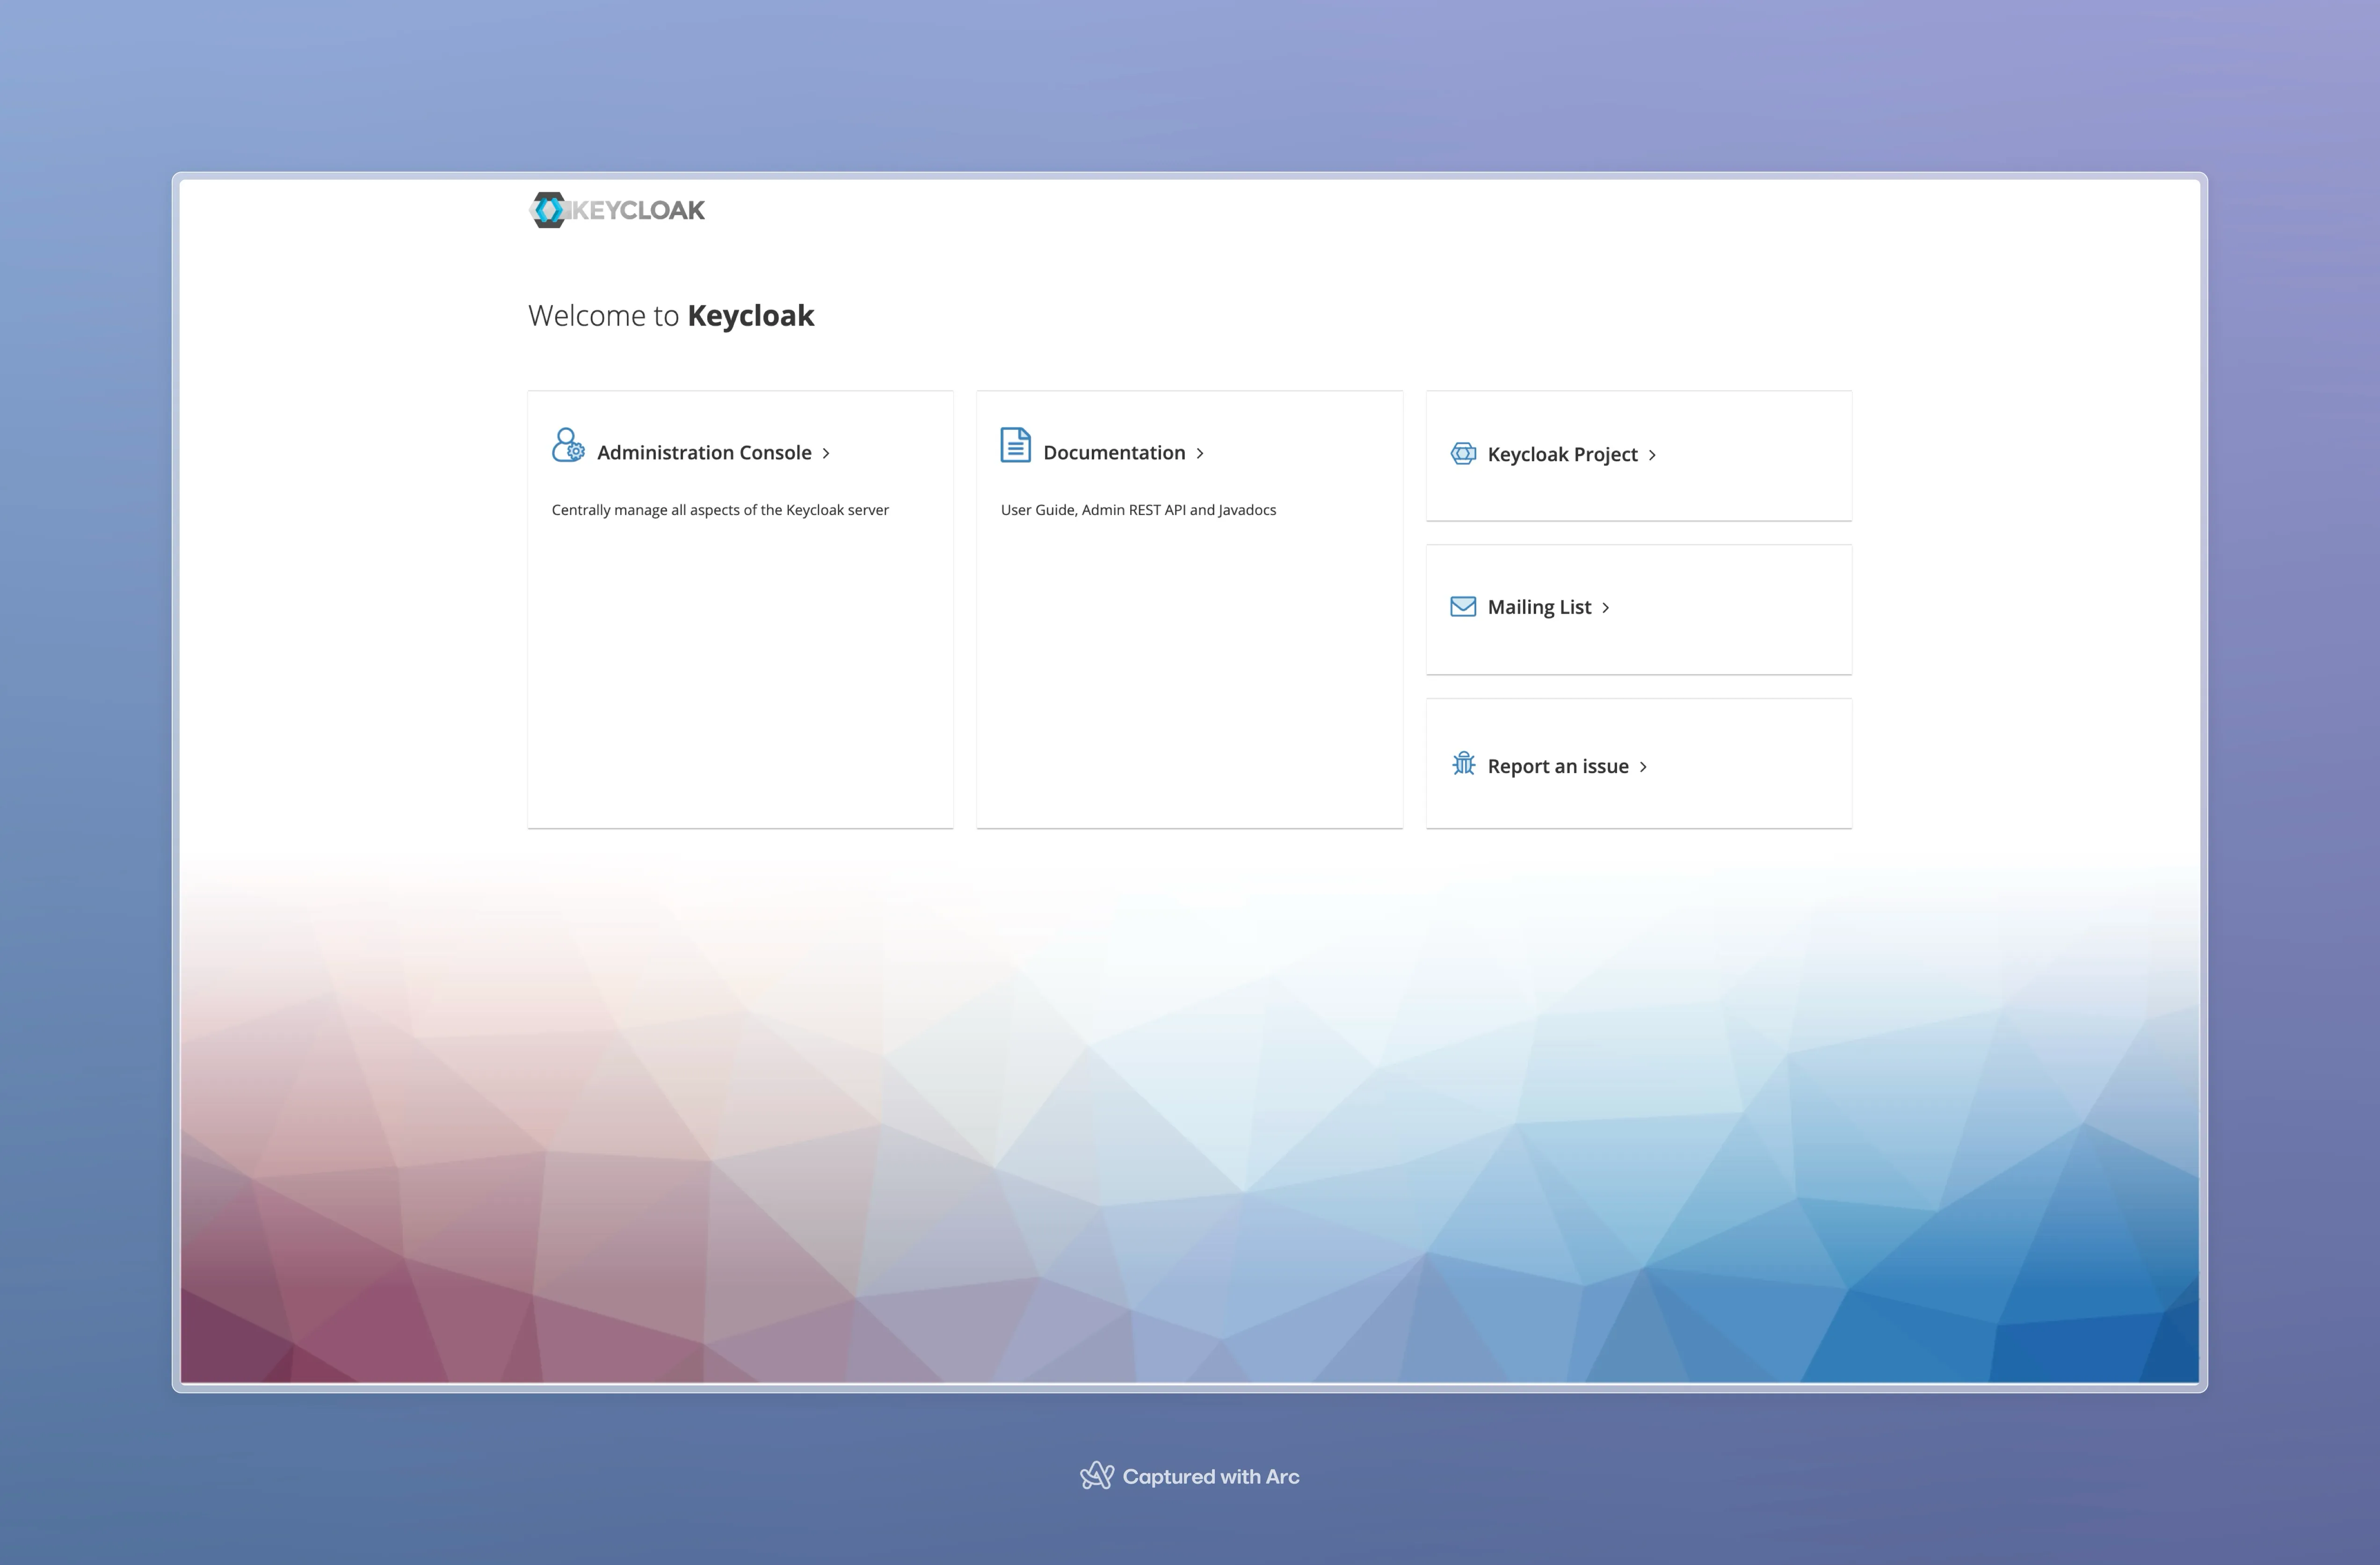2380x1565 pixels.
Task: Click the Welcome to Keycloak heading
Action: point(670,315)
